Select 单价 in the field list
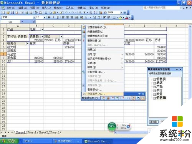The width and height of the screenshot is (192, 144). coord(159,90)
